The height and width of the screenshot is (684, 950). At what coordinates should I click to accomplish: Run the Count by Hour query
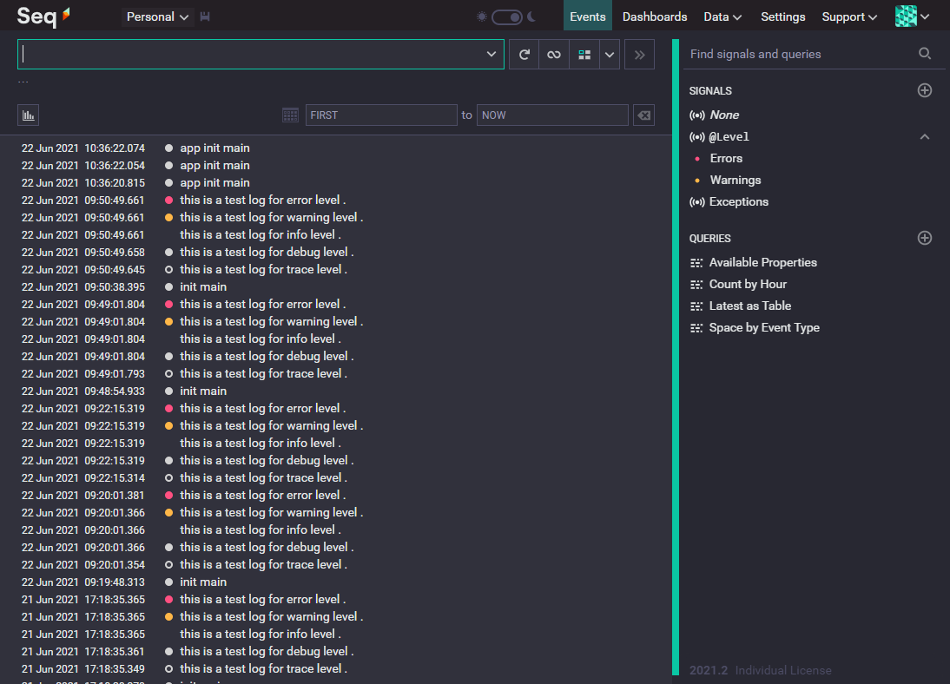coord(748,285)
